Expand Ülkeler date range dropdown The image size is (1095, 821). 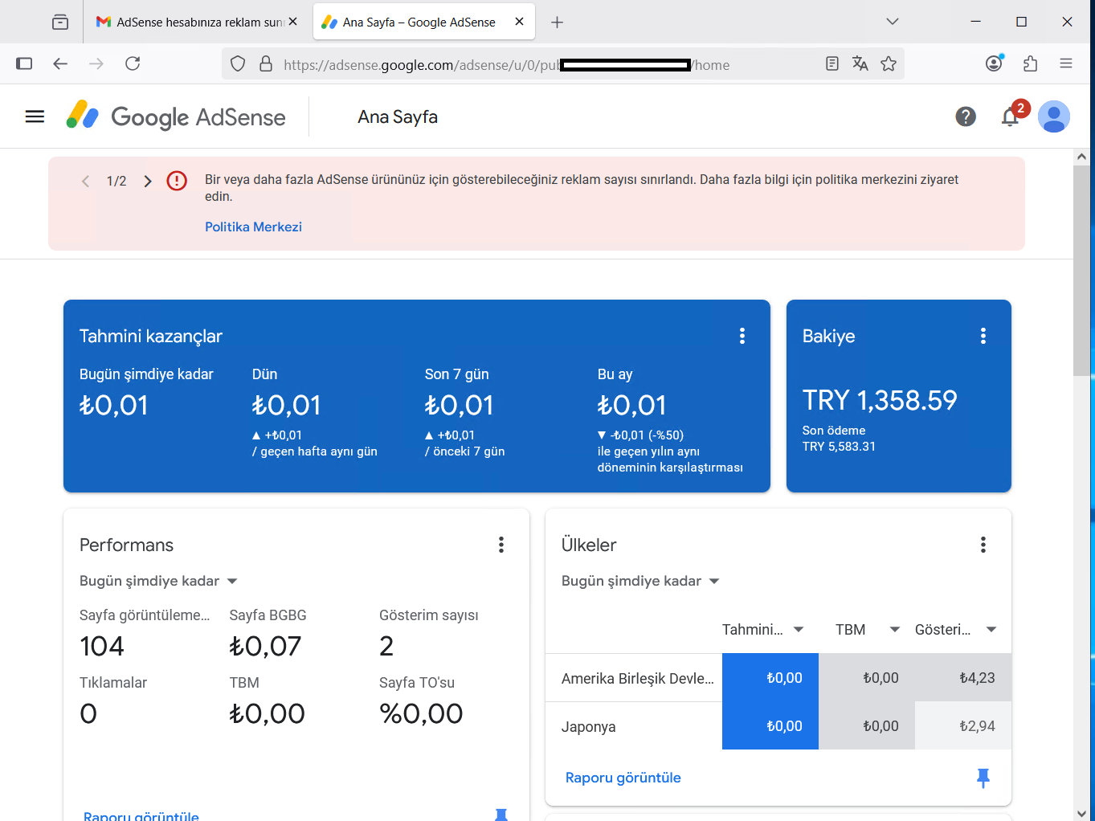(640, 581)
